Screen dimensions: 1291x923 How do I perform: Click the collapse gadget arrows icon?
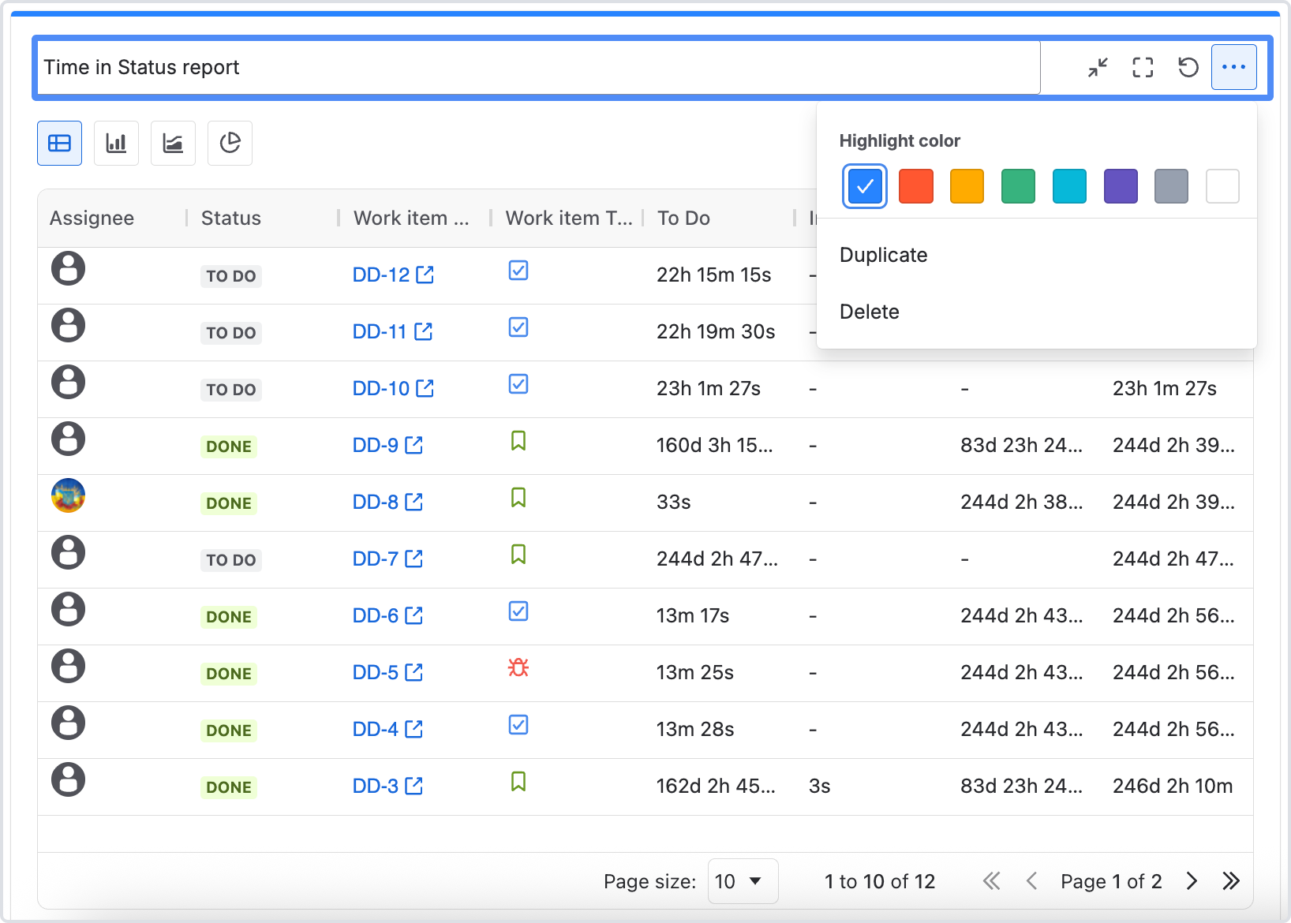point(1098,68)
